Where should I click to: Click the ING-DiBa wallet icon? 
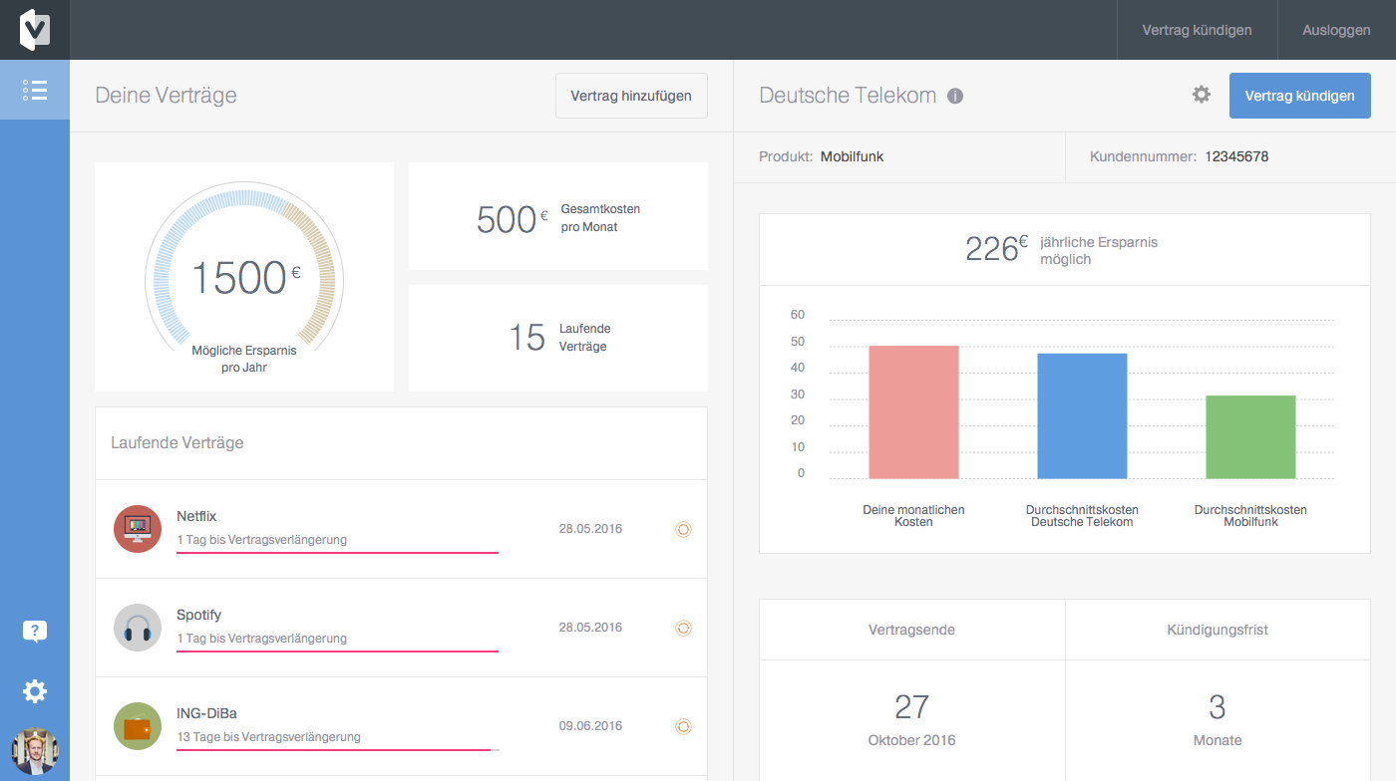pos(138,726)
